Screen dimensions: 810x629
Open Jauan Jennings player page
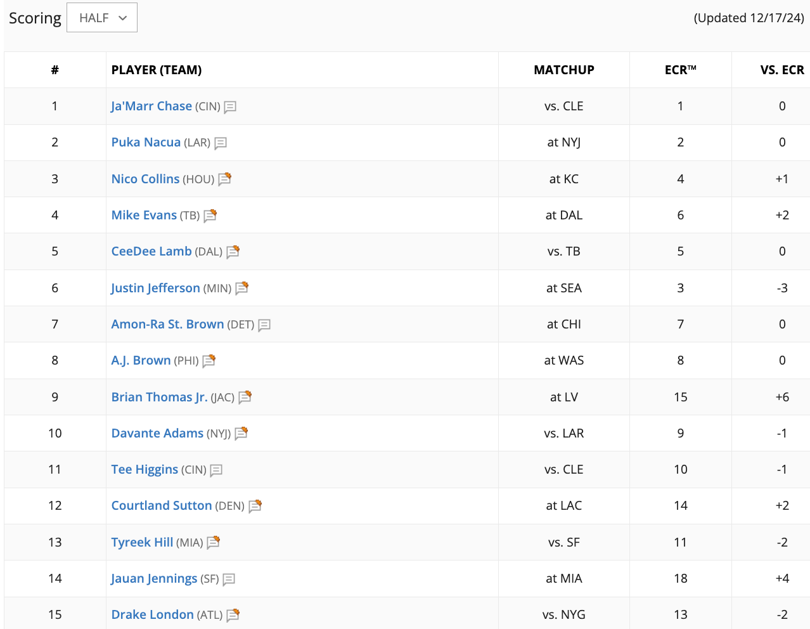tap(154, 578)
